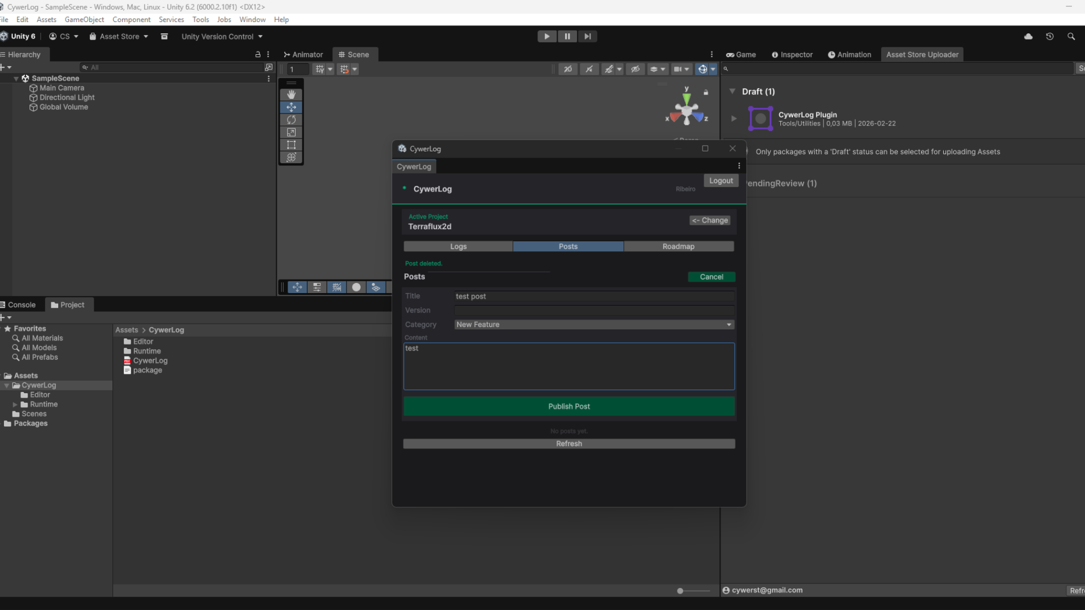1085x610 pixels.
Task: Select the Rotate tool
Action: coord(291,120)
